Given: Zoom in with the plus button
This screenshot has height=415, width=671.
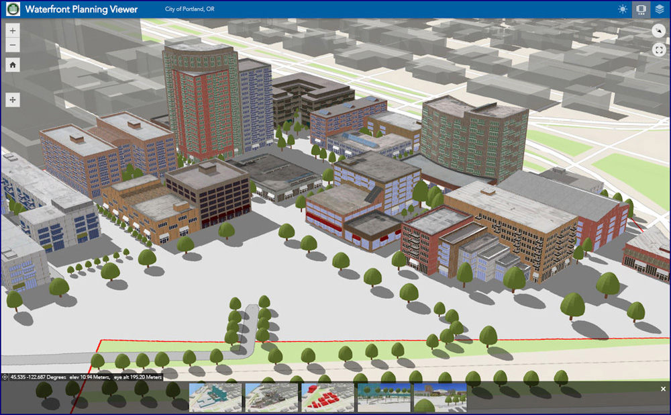Looking at the screenshot, I should 12,30.
